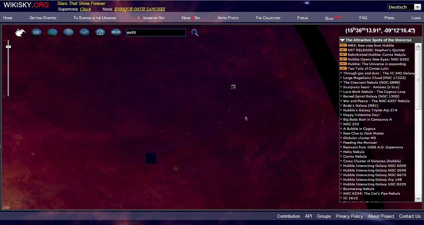Screen dimensions: 424x225
Task: Open Getting Started menu
Action: (43, 18)
